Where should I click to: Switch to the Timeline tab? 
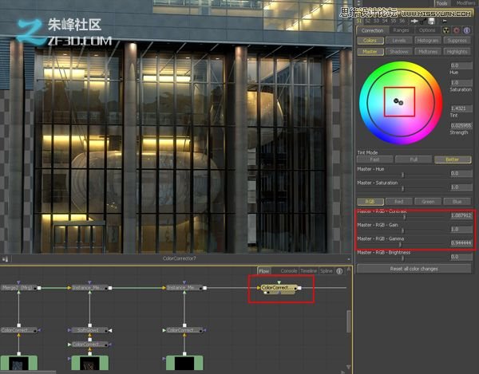point(308,271)
